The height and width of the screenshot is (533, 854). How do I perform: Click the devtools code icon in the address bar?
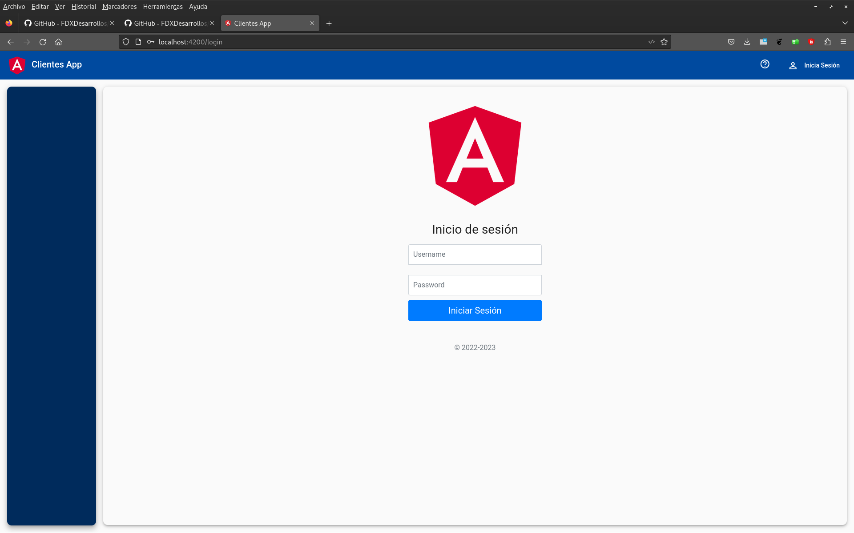pyautogui.click(x=652, y=42)
